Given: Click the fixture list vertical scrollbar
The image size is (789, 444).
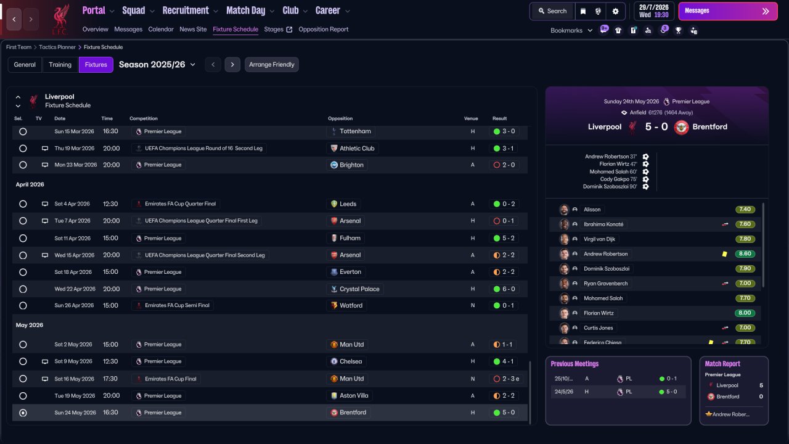Looking at the screenshot, I should tap(529, 392).
